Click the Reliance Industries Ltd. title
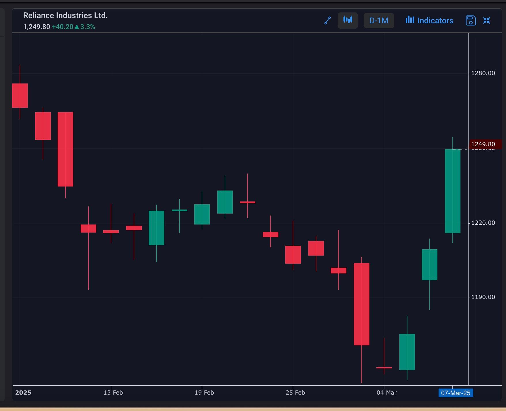The height and width of the screenshot is (411, 506). 65,16
